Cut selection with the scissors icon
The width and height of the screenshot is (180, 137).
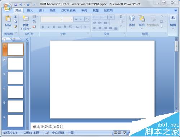pos(15,17)
